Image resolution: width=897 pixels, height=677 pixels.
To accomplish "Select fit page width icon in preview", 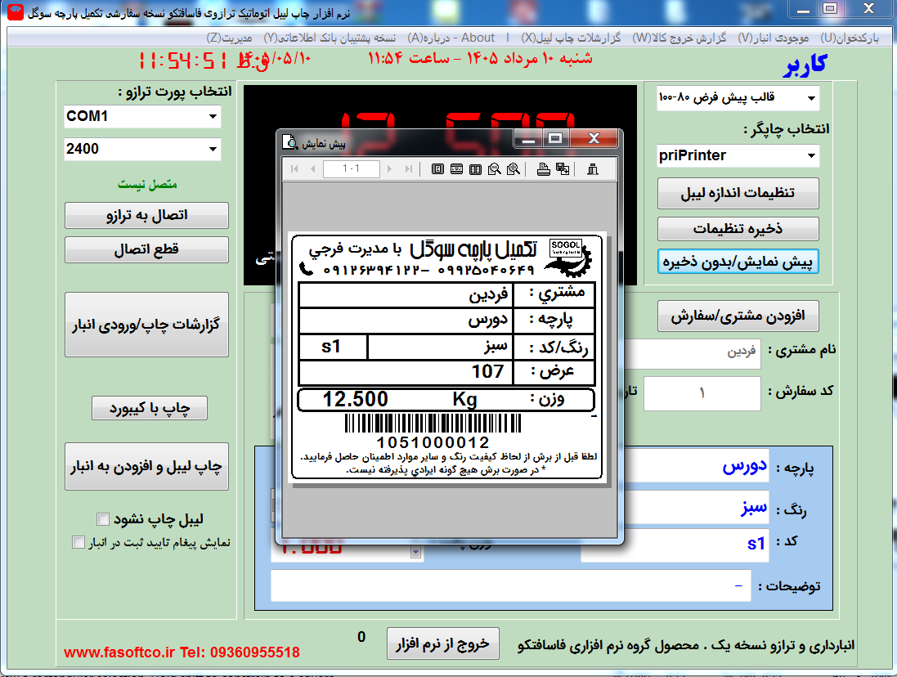I will click(456, 168).
